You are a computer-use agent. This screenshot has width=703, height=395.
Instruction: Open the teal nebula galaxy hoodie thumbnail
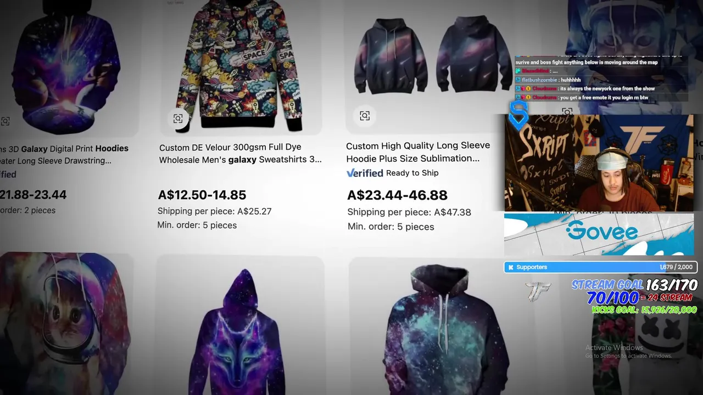(x=442, y=326)
